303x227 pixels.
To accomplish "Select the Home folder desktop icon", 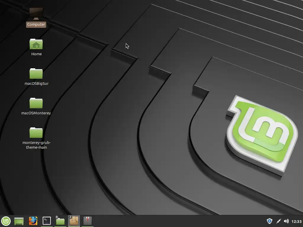I will (36, 44).
